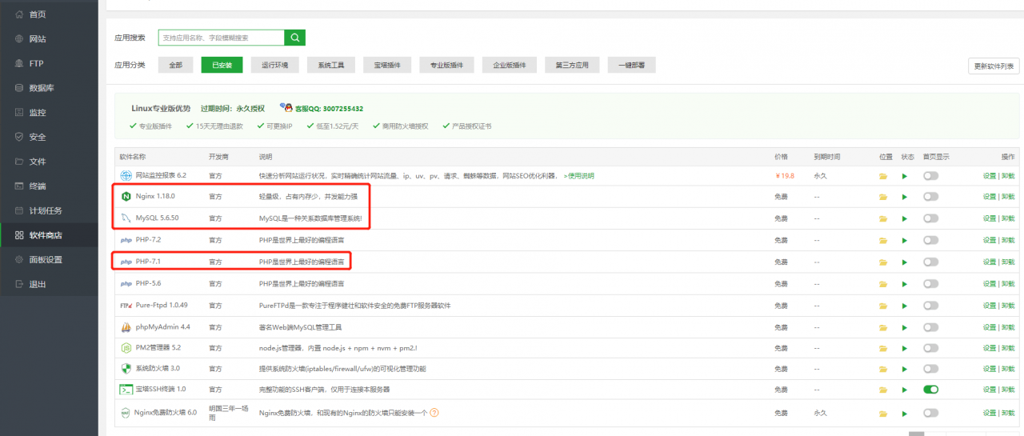Open 设置 for MySQL 5.6.50
Screen dimensions: 1024x436
(x=990, y=218)
